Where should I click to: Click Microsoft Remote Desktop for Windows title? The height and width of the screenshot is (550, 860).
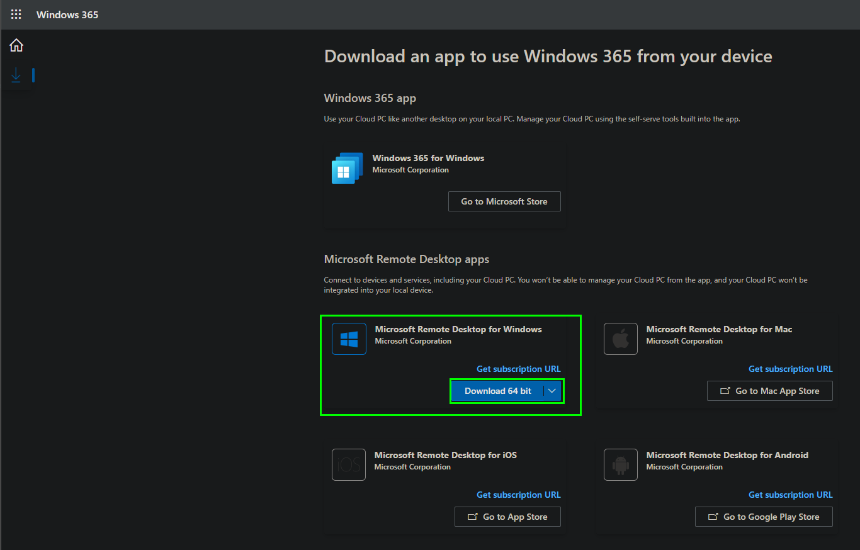click(x=458, y=329)
